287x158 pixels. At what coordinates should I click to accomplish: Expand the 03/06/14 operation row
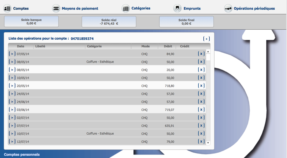point(12,109)
